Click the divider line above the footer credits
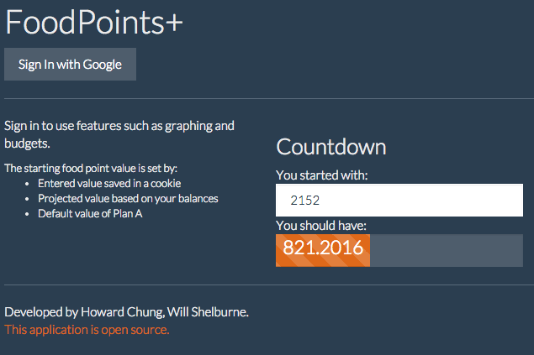This screenshot has width=534, height=355. (267, 285)
